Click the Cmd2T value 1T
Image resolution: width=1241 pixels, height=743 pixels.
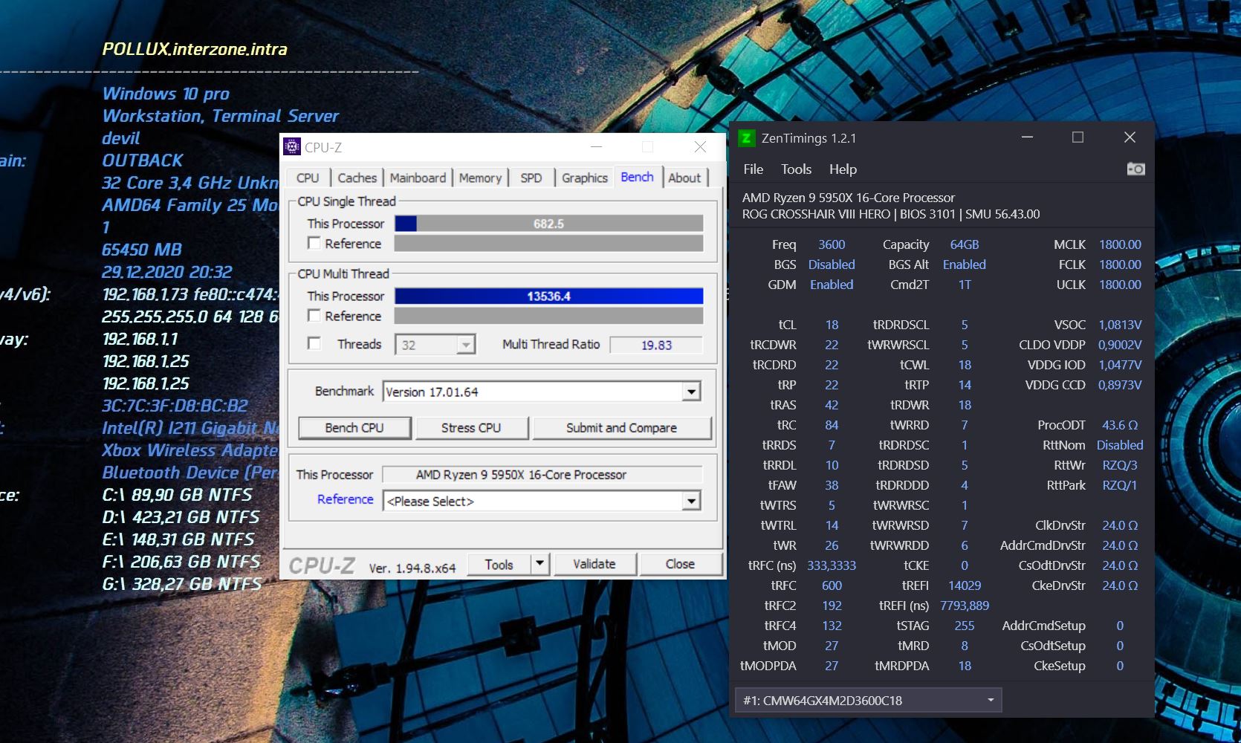point(965,285)
